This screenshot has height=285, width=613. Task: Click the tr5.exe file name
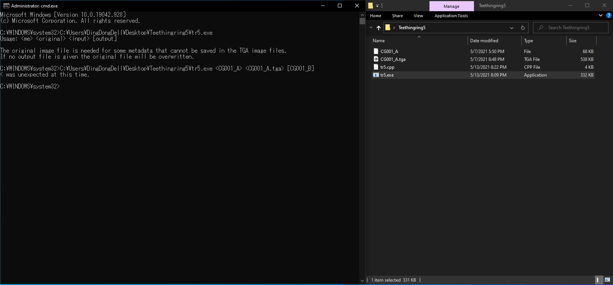coord(387,75)
